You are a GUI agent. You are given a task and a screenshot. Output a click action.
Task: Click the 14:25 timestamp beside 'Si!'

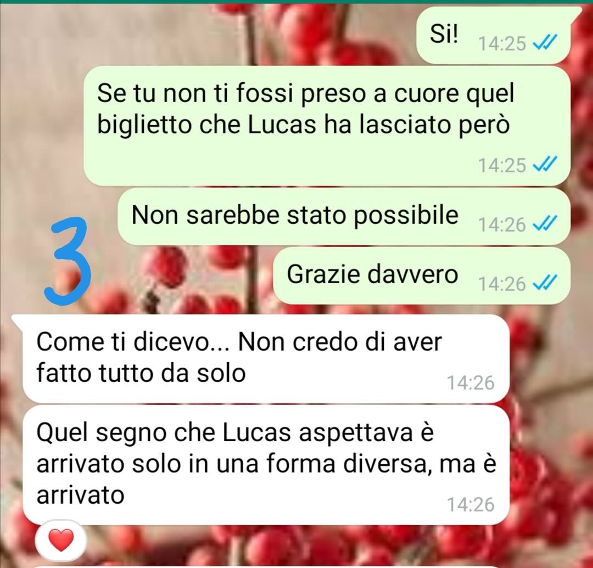pyautogui.click(x=502, y=43)
